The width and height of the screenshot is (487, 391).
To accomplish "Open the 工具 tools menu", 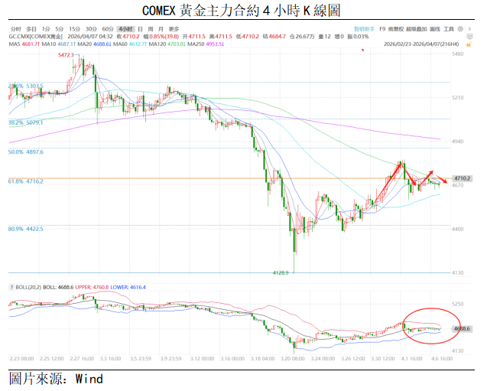I will pyautogui.click(x=448, y=28).
